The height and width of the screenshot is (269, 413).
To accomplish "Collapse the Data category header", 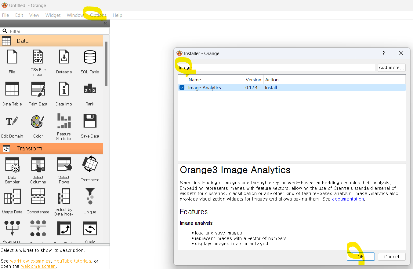I will coord(52,41).
